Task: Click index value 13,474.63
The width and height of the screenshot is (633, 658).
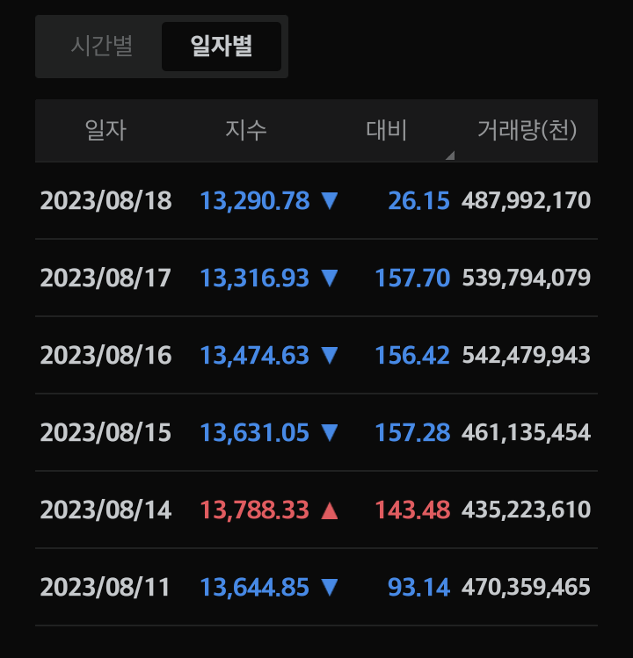Action: 255,355
